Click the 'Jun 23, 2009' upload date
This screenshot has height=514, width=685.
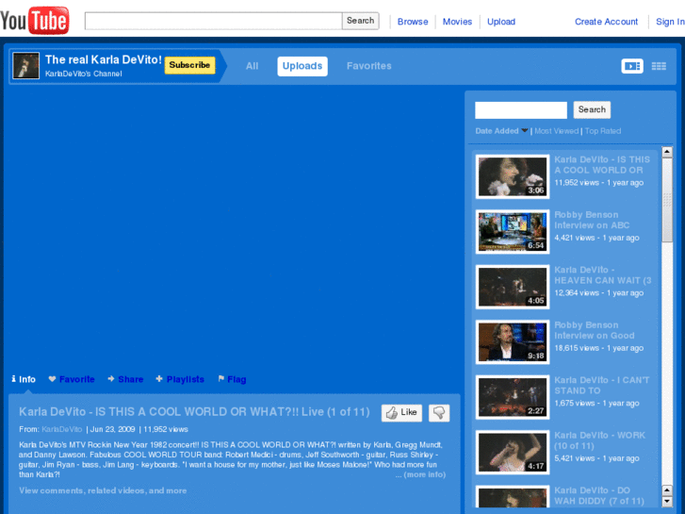(x=112, y=429)
